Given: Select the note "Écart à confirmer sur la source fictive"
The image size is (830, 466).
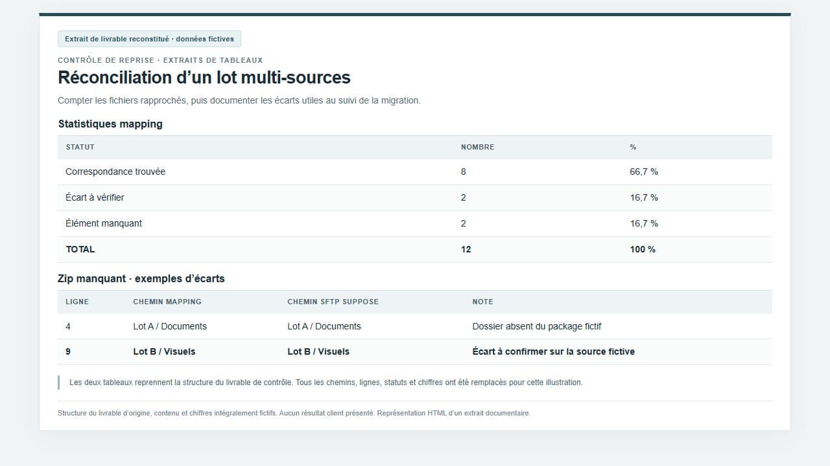Looking at the screenshot, I should click(x=554, y=351).
